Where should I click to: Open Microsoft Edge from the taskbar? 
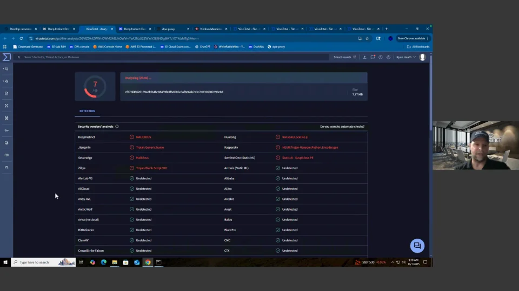coord(104,262)
